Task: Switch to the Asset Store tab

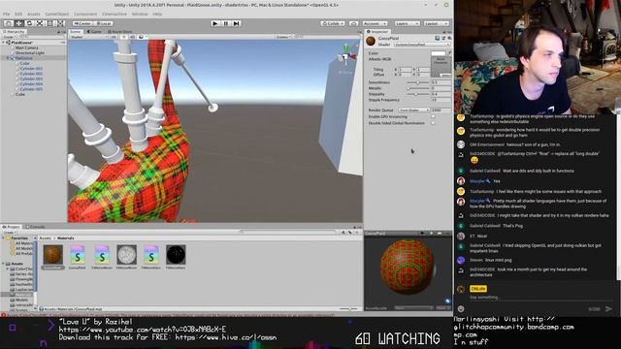Action: pos(119,31)
